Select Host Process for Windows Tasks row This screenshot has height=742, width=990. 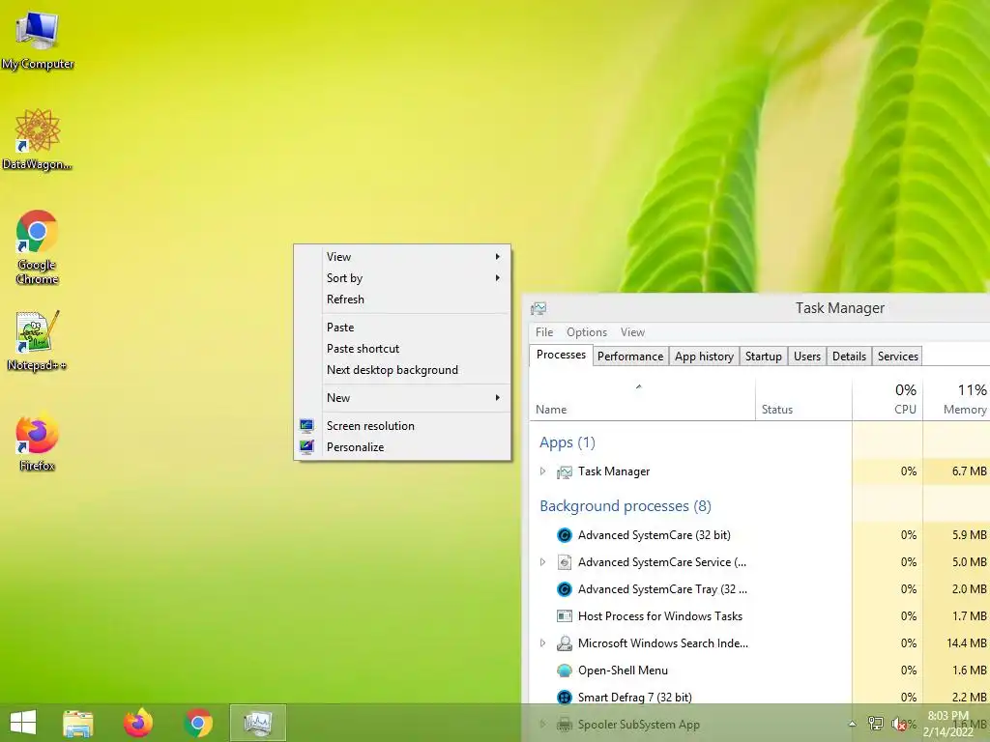(760, 616)
